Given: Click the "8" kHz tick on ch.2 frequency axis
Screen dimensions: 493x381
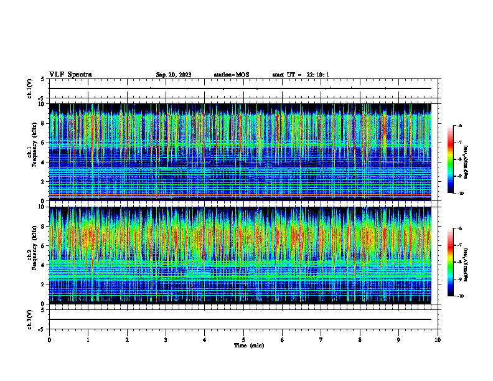Looking at the screenshot, I should [43, 227].
